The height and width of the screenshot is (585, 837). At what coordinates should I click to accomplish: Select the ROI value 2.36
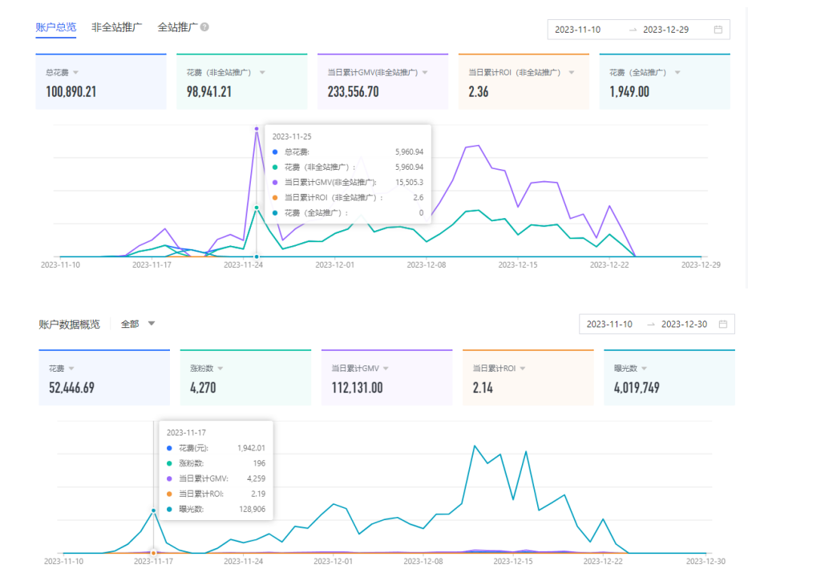click(479, 92)
